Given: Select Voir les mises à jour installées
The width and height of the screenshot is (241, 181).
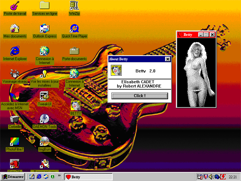Looking at the screenshot, I should point(45,83).
